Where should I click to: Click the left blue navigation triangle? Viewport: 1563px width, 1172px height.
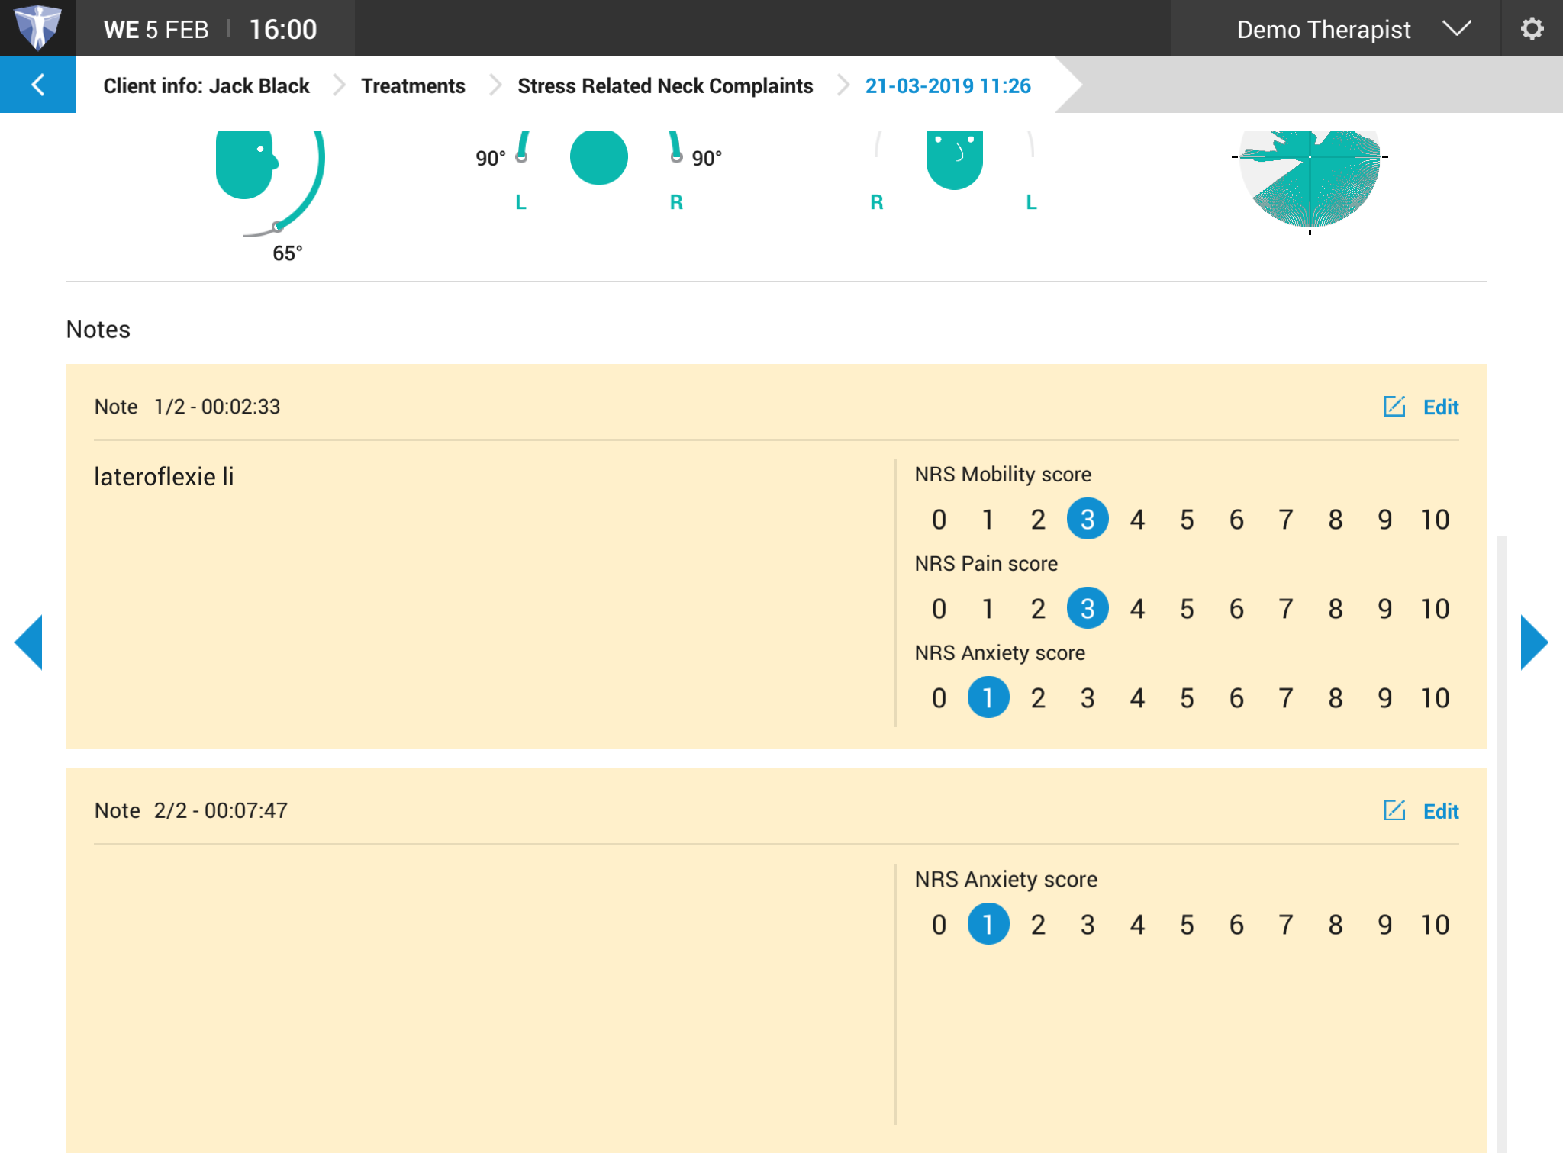[29, 642]
